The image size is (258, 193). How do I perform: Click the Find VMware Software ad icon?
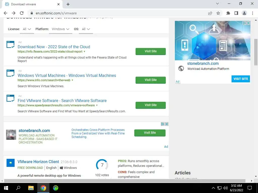(11, 98)
